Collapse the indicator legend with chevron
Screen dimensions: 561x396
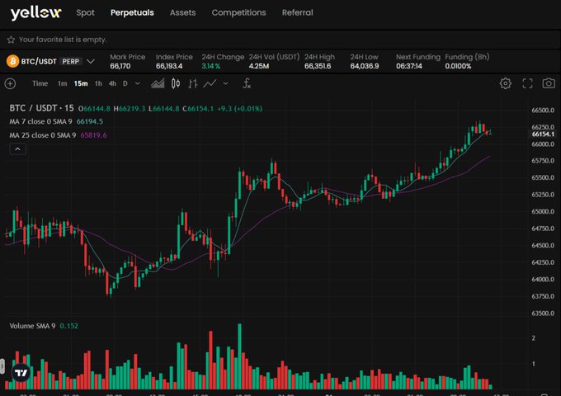(x=17, y=148)
